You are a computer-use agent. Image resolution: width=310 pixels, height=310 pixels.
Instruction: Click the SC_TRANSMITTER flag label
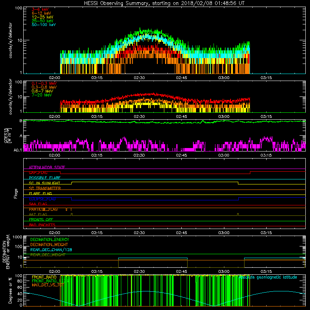coord(45,188)
